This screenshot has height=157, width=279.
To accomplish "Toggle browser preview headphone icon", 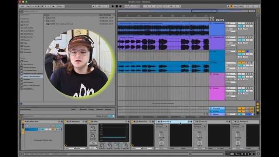I will pos(21,104).
